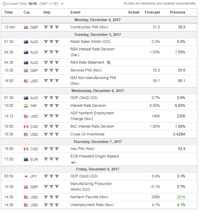
Task: Click the Imp. column header
Action: [47, 12]
